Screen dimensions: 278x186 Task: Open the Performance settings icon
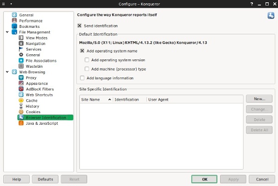(x=14, y=21)
